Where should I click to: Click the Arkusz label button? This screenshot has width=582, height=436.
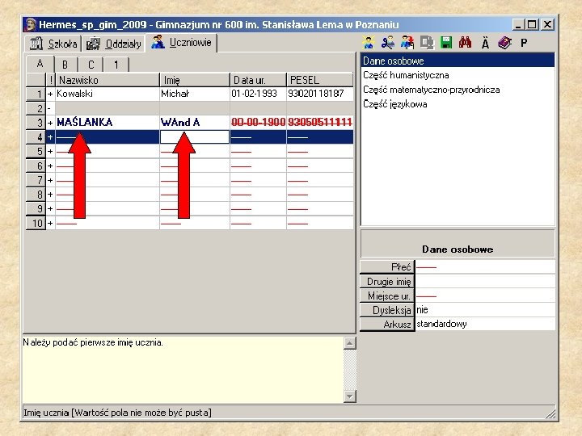tap(387, 324)
